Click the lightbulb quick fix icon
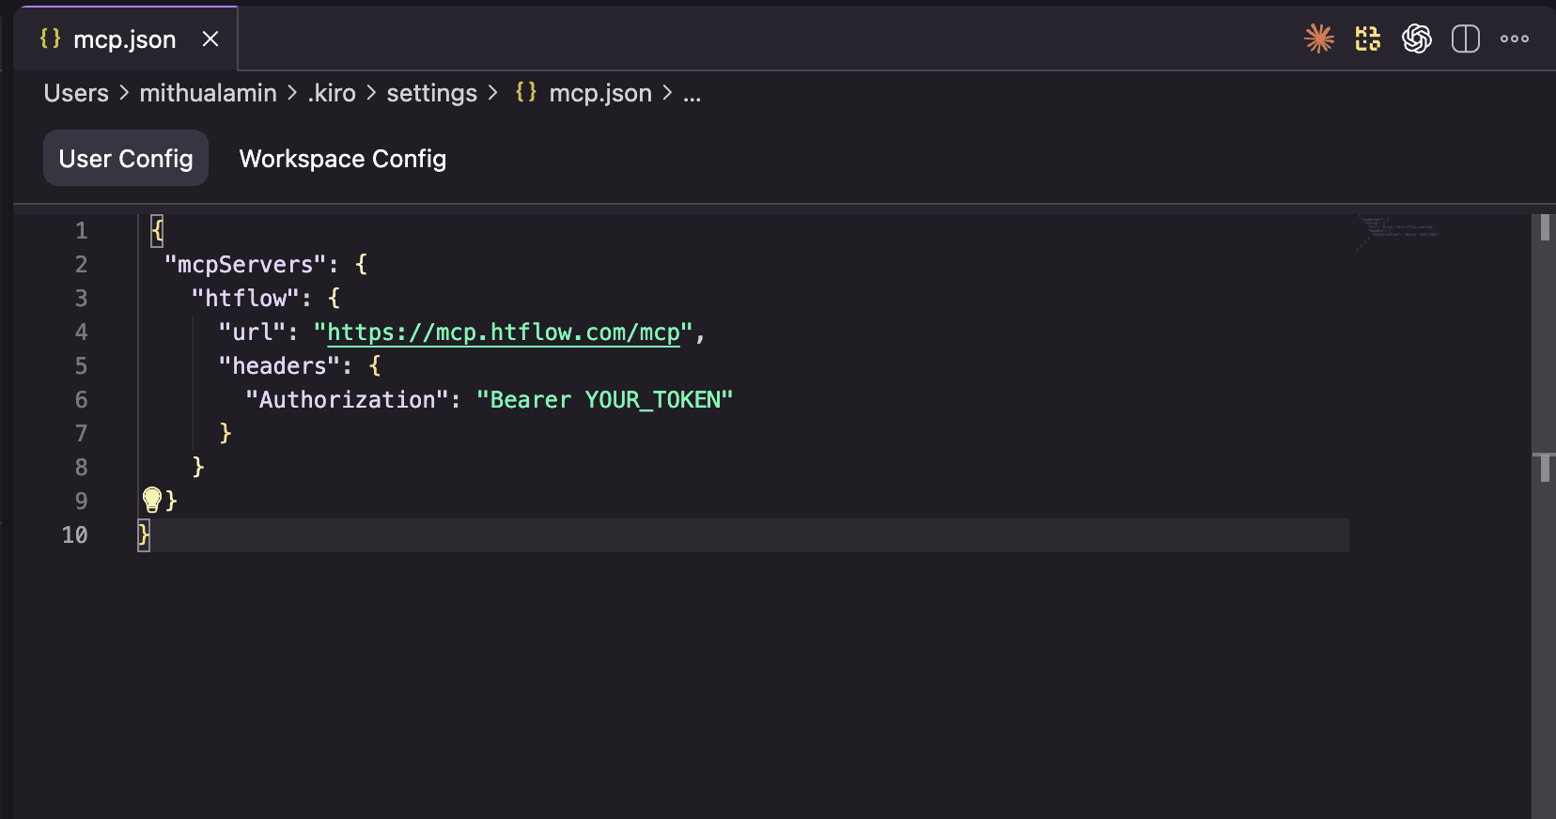The height and width of the screenshot is (819, 1556). [151, 499]
